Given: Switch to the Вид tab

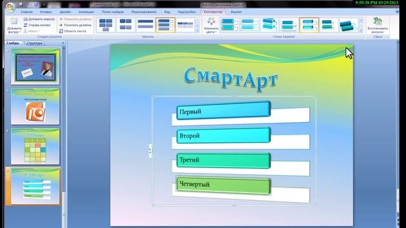Looking at the screenshot, I should [x=167, y=12].
